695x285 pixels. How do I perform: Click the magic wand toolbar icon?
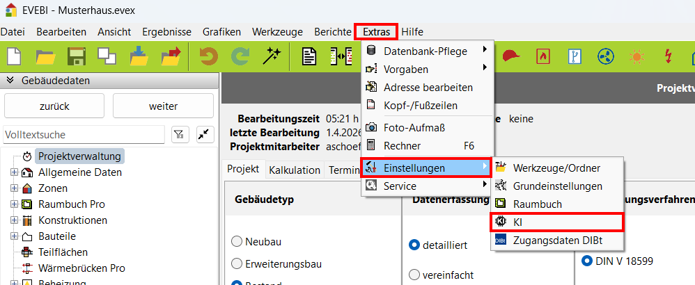pyautogui.click(x=271, y=56)
